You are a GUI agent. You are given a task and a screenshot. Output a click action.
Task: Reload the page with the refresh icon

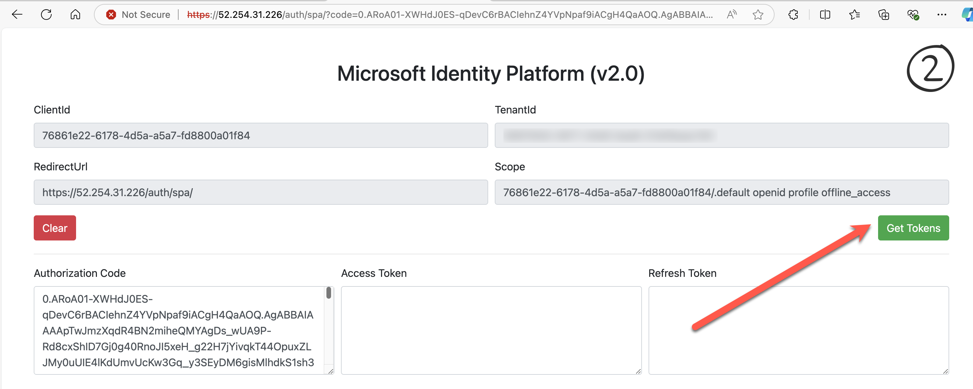pos(46,15)
